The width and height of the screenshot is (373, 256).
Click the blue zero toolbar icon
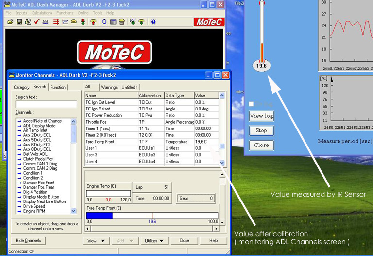[x=104, y=22]
